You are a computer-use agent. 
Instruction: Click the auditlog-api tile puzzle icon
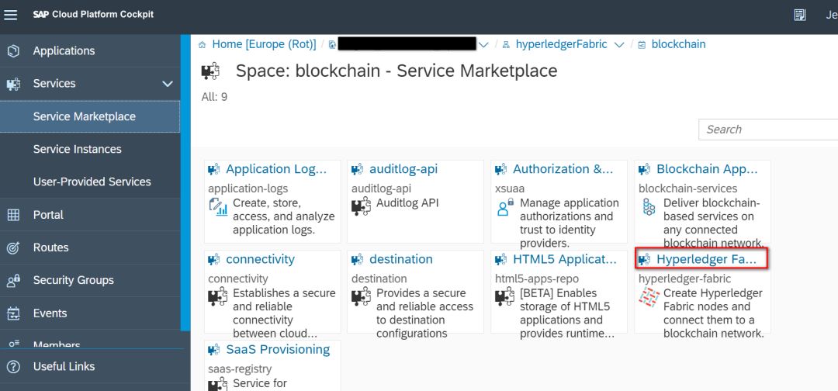(362, 206)
